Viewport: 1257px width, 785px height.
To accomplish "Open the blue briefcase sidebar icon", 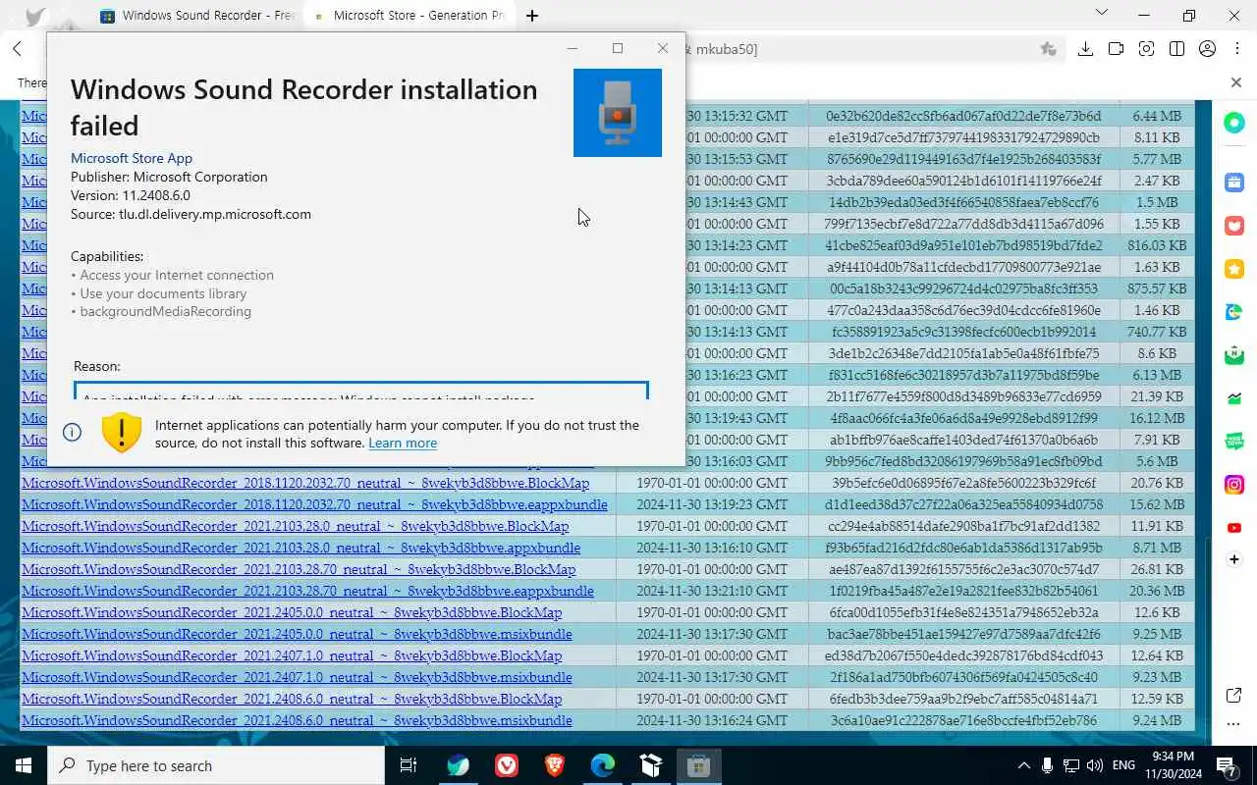I will (x=1234, y=183).
